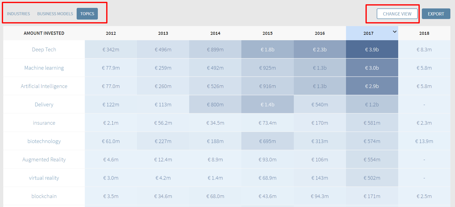Screen dimensions: 455x207
Task: Select the Topics tab
Action: [87, 14]
